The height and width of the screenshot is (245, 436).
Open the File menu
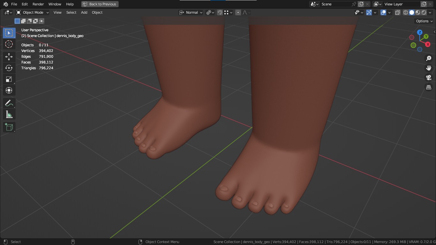pyautogui.click(x=14, y=4)
